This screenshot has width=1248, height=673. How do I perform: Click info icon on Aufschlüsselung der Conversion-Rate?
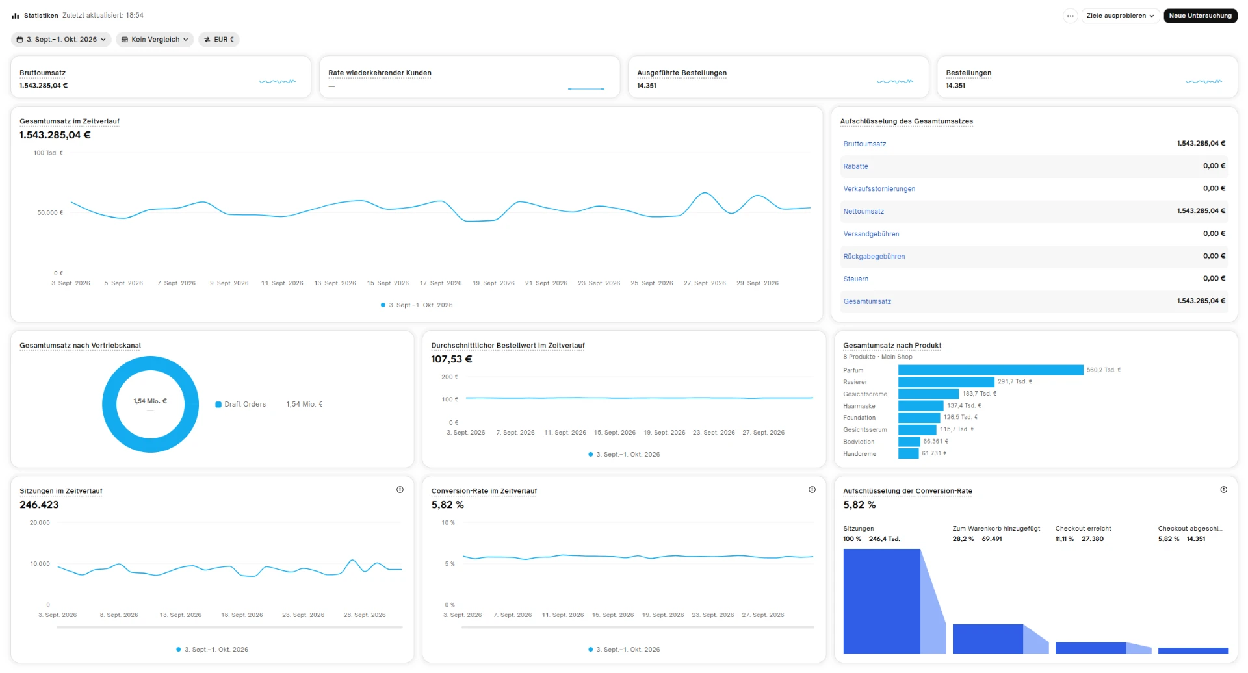pyautogui.click(x=1223, y=490)
